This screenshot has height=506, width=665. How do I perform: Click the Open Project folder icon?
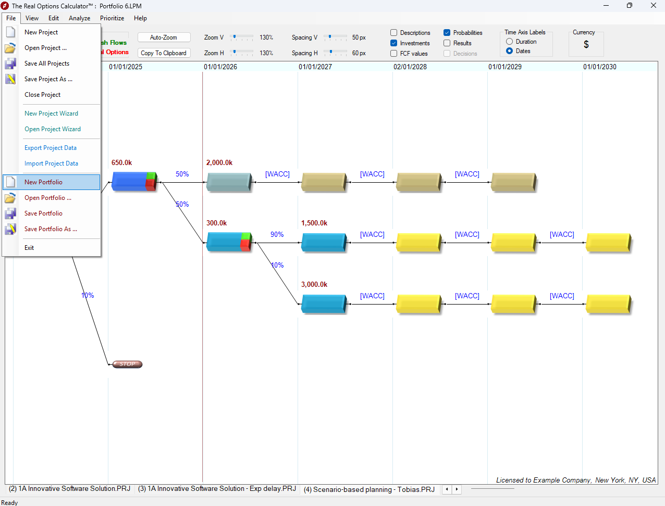pyautogui.click(x=10, y=47)
